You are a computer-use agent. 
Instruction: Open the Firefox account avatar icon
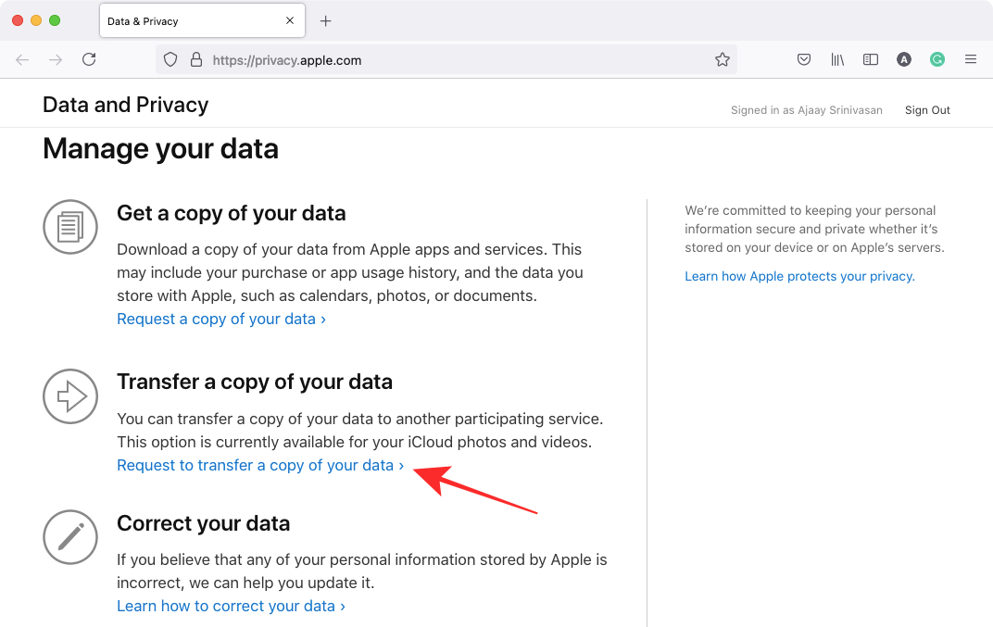[904, 59]
